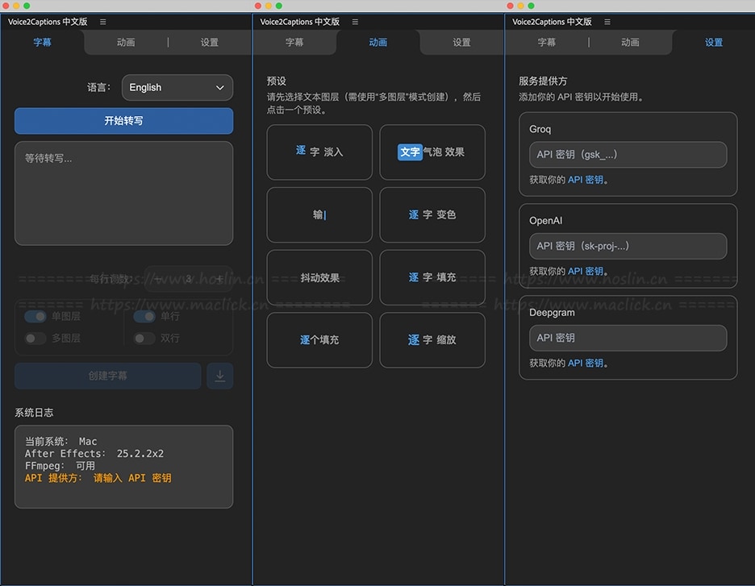Screen dimensions: 755x586
Task: Apply the 文字气泡效果 preset
Action: pyautogui.click(x=432, y=152)
